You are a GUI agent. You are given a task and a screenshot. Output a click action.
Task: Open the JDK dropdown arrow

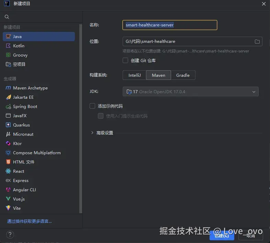254,92
